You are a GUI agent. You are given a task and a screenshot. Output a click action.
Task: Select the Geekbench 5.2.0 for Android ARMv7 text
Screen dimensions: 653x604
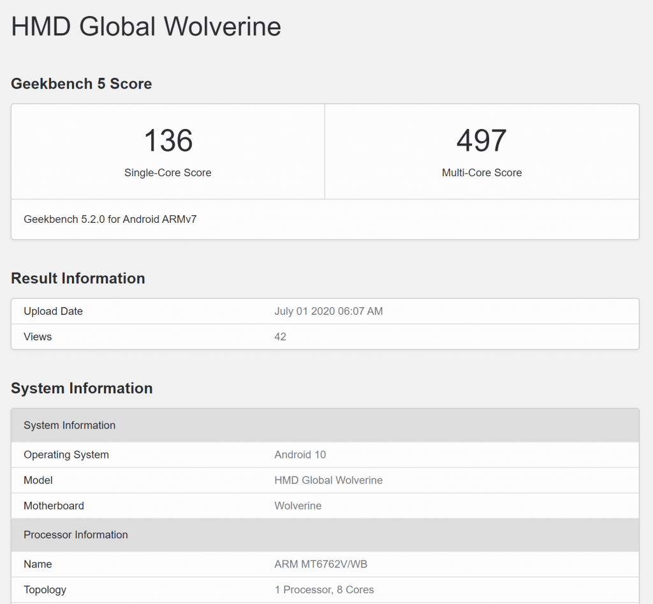coord(110,219)
